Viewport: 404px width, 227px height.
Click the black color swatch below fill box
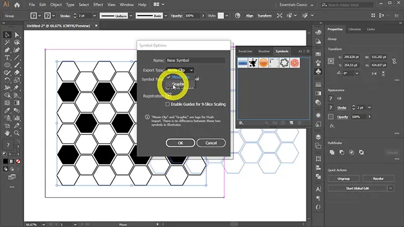(x=6, y=161)
